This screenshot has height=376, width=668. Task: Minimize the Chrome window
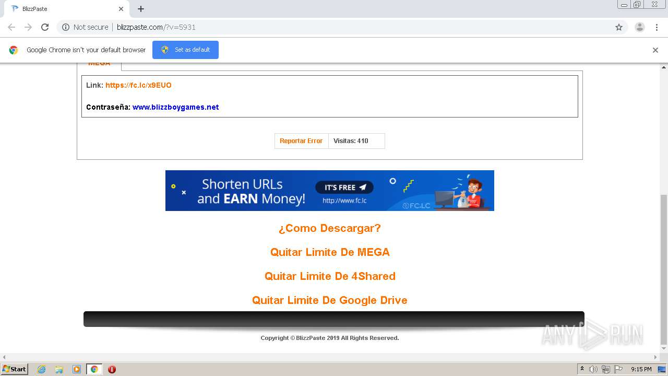624,5
